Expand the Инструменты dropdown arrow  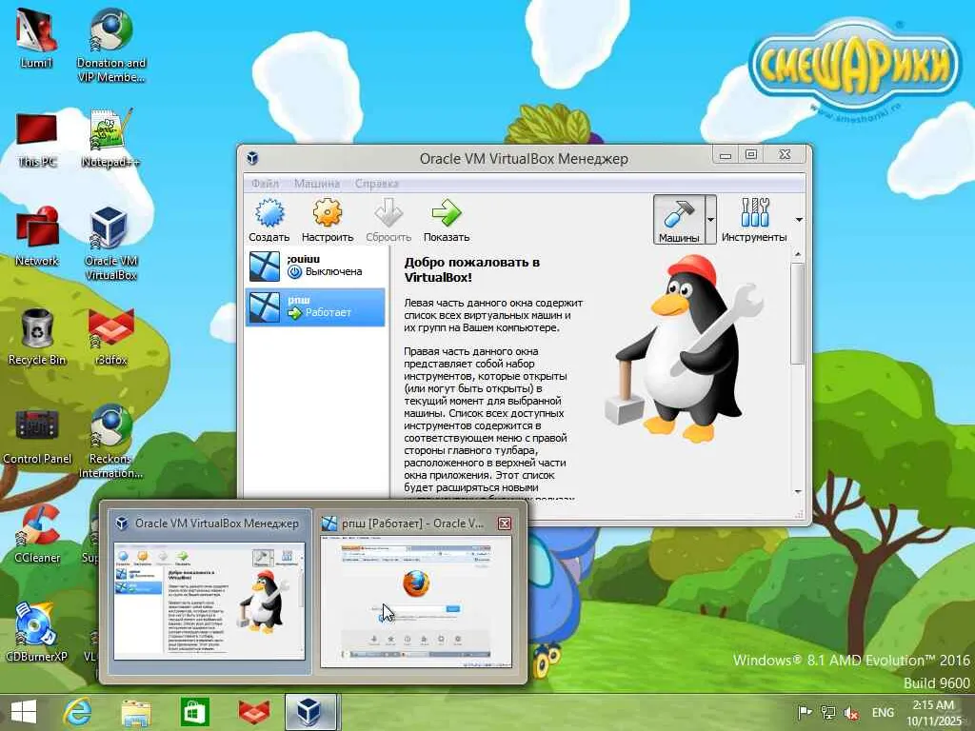[799, 220]
